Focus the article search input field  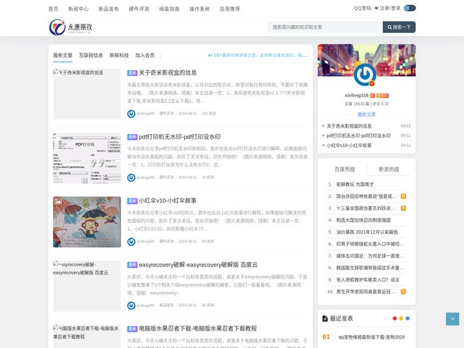325,27
